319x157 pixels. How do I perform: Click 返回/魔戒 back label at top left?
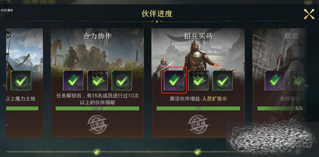(7, 10)
